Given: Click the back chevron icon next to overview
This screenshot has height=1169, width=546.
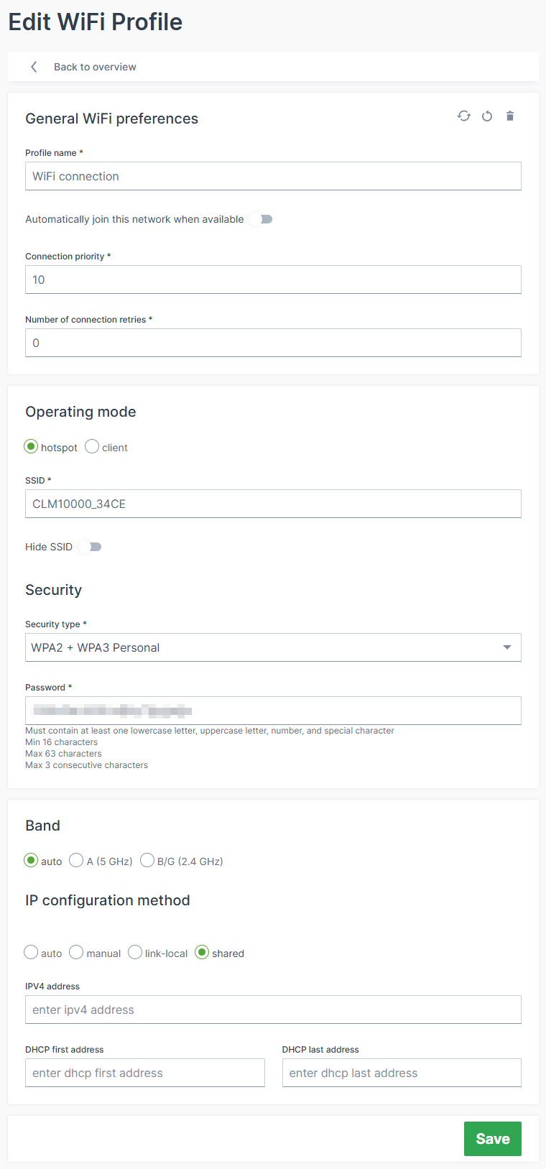Looking at the screenshot, I should click(33, 66).
